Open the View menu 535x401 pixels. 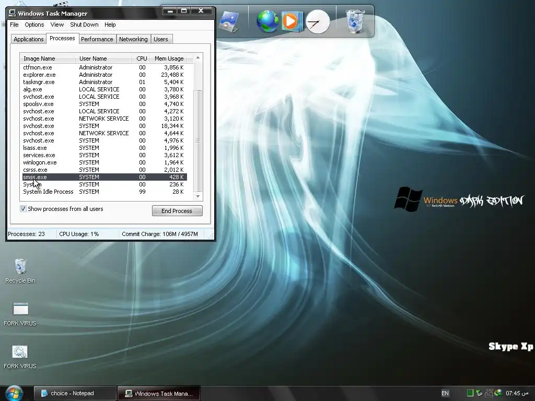point(57,25)
